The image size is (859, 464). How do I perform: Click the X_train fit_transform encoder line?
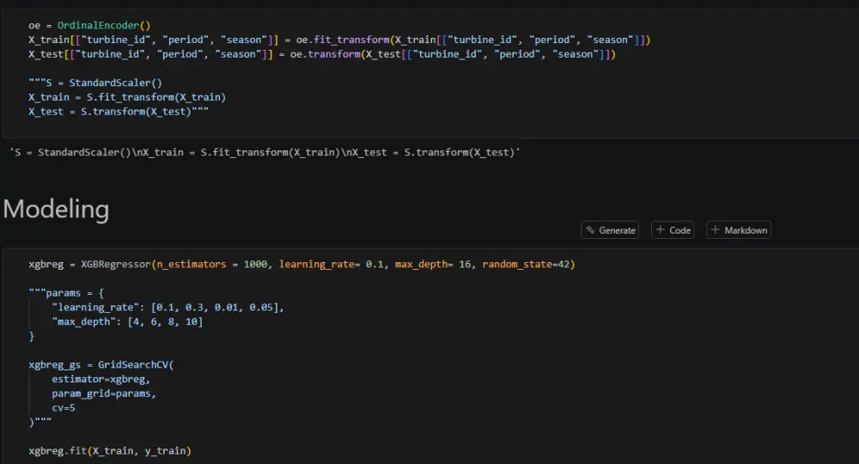[339, 40]
